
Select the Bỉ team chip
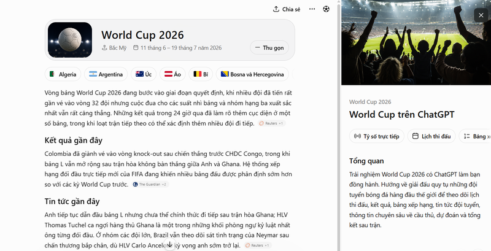pos(201,74)
